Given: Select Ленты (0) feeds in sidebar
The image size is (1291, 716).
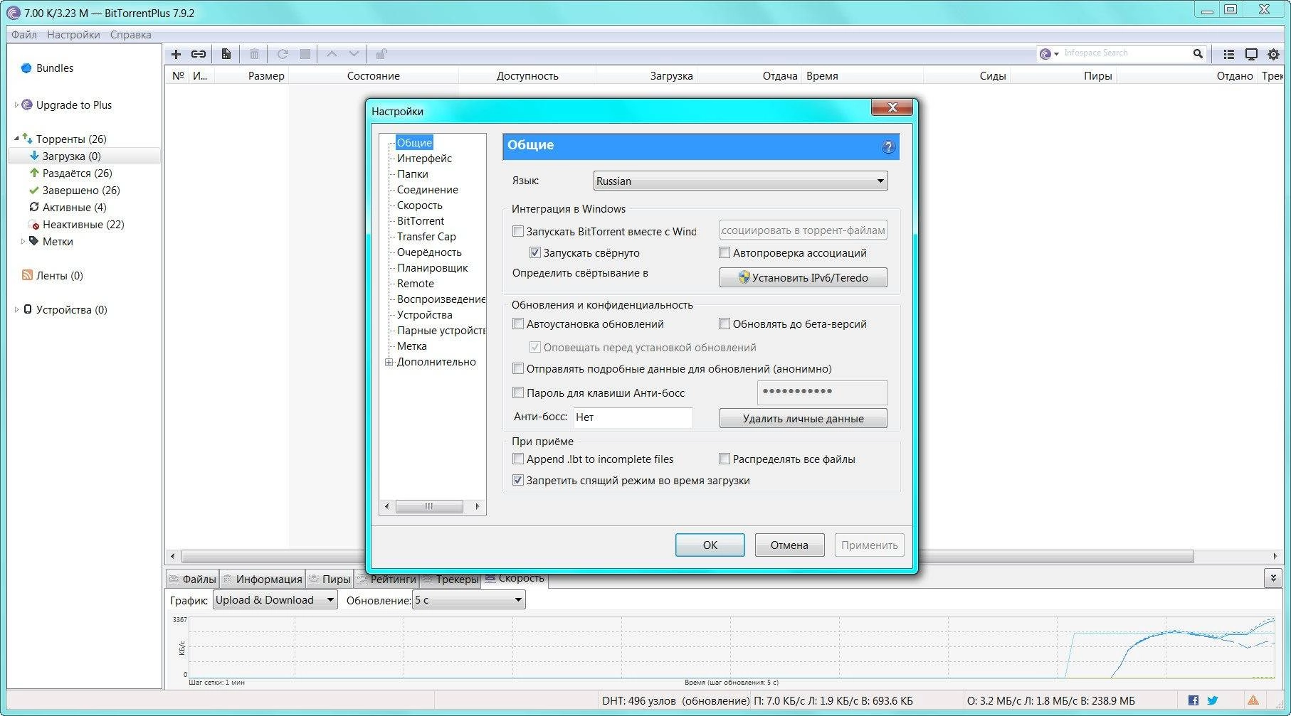Looking at the screenshot, I should pyautogui.click(x=60, y=276).
